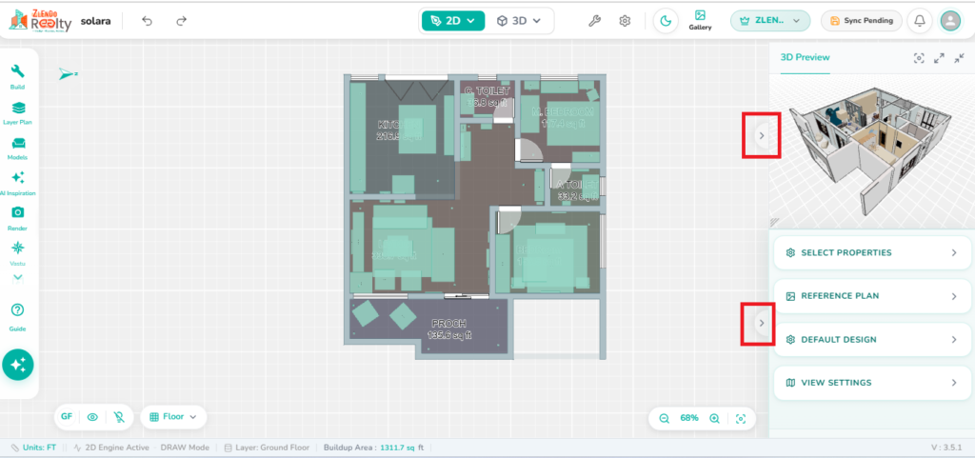
Task: Zoom in with the plus magnifier
Action: pos(715,418)
